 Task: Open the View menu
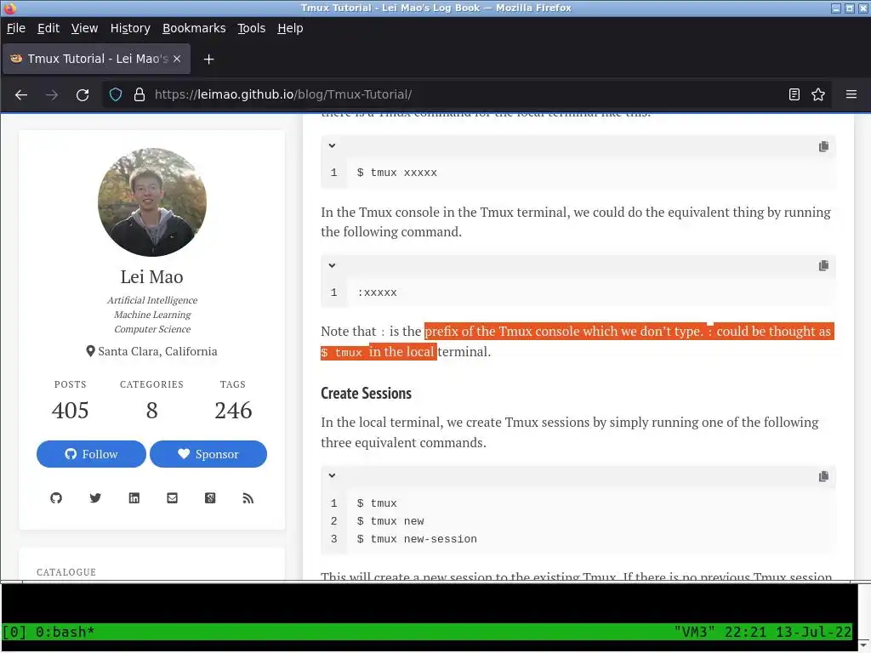(84, 28)
